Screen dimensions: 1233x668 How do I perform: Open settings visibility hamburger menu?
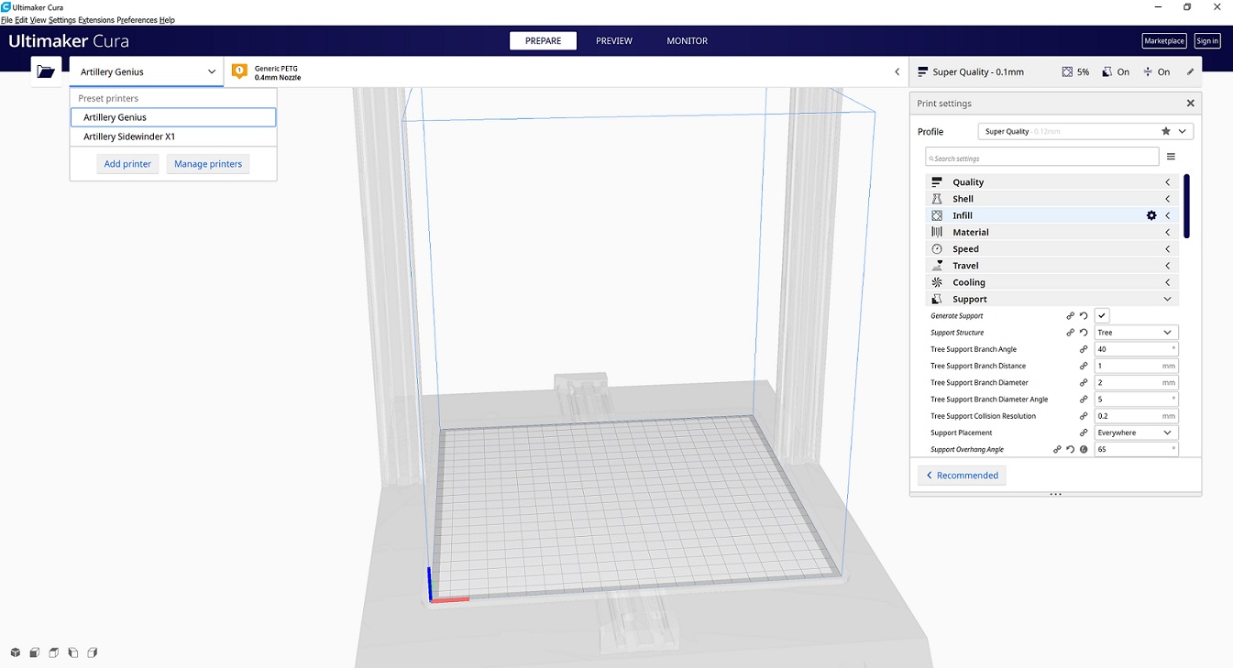click(1171, 158)
